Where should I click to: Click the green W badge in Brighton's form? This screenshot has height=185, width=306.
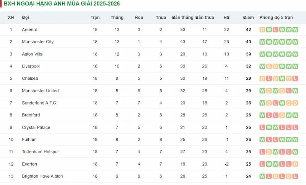point(262,176)
